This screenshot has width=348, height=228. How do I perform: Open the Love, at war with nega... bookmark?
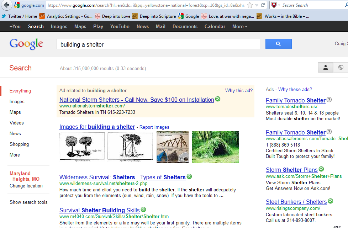[227, 16]
